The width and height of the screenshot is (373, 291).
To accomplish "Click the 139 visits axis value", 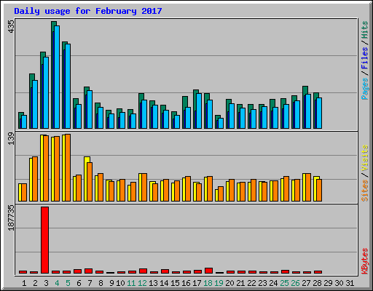I will tap(12, 139).
